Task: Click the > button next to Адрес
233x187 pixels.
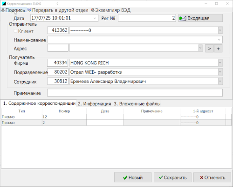Action: pos(209,48)
